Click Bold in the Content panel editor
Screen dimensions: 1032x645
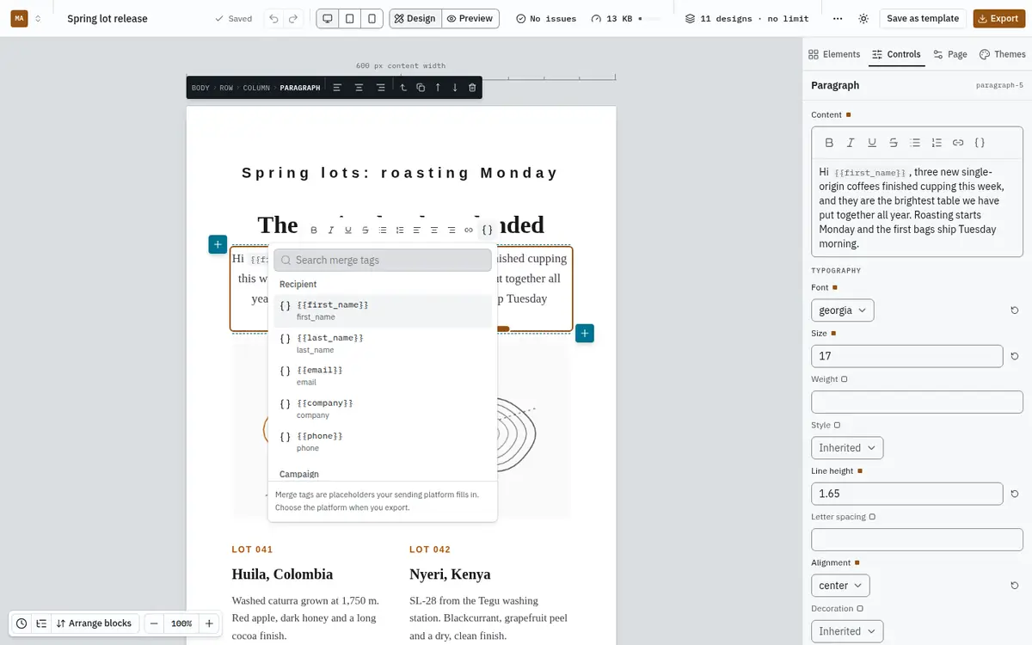pos(829,143)
